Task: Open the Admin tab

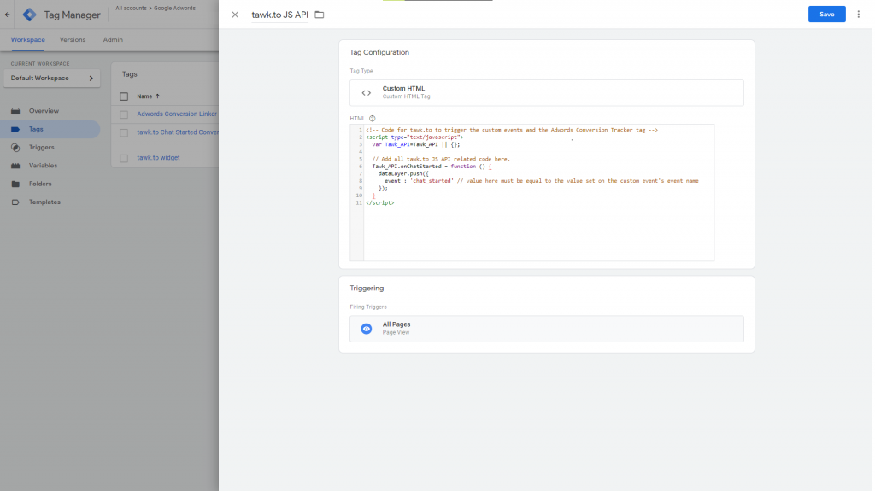Action: tap(113, 39)
